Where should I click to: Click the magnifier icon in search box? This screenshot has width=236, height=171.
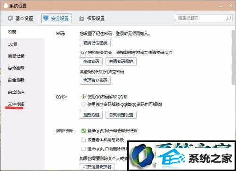pyautogui.click(x=228, y=18)
